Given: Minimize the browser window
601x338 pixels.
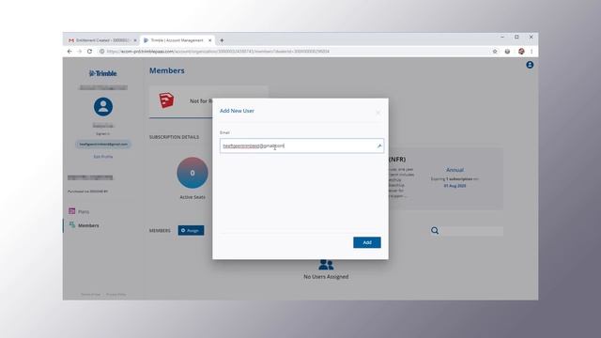Looking at the screenshot, I should point(502,38).
